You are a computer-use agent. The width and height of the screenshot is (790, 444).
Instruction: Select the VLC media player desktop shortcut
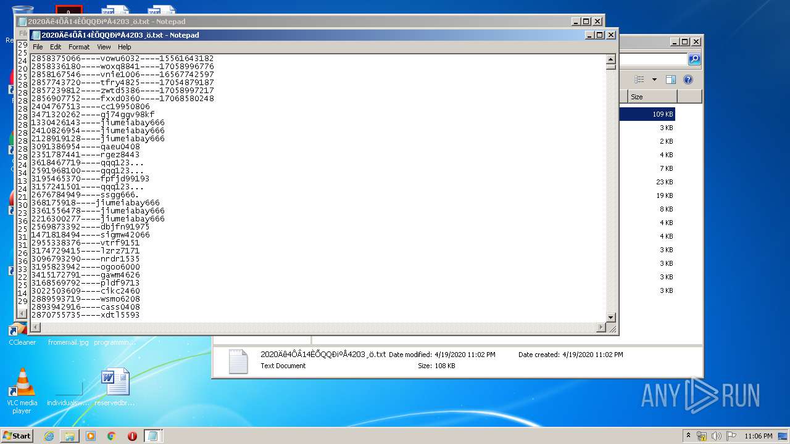pos(22,391)
